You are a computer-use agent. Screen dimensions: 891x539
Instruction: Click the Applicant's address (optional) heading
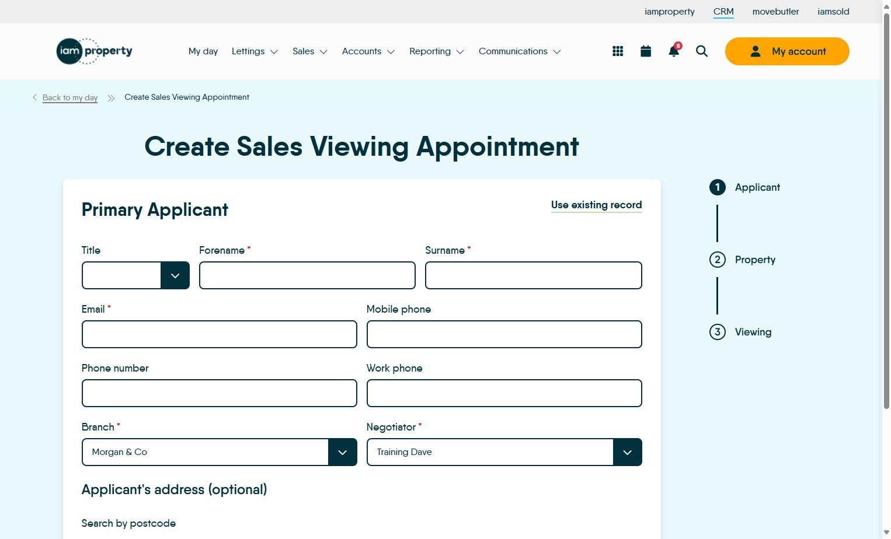tap(174, 489)
